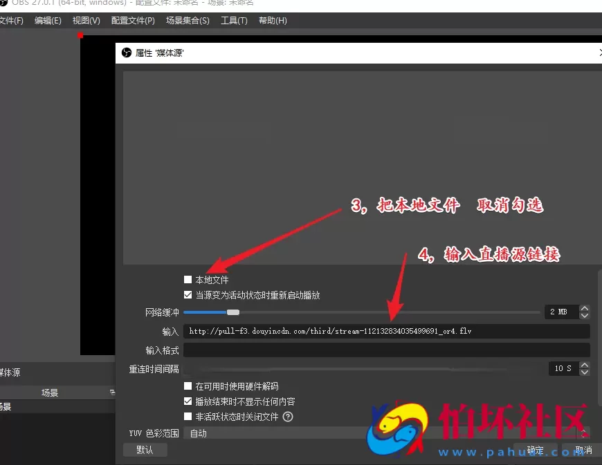Screen dimensions: 602x465
Task: Click the scenes panel pop-out icon
Action: [x=112, y=392]
